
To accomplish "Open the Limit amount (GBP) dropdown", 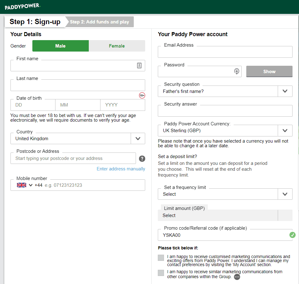I will click(225, 215).
